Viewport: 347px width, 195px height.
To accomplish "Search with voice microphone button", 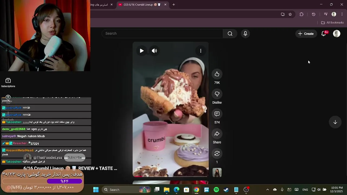I will pyautogui.click(x=245, y=34).
